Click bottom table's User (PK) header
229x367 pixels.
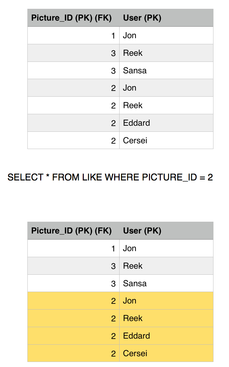tap(142, 231)
